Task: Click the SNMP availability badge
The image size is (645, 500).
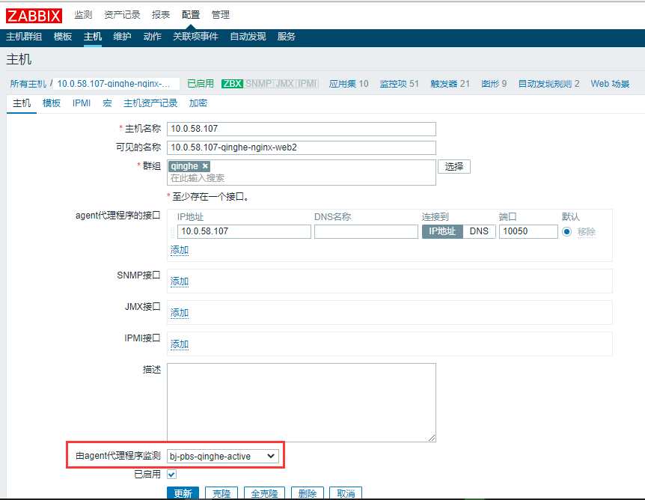Action: point(258,84)
